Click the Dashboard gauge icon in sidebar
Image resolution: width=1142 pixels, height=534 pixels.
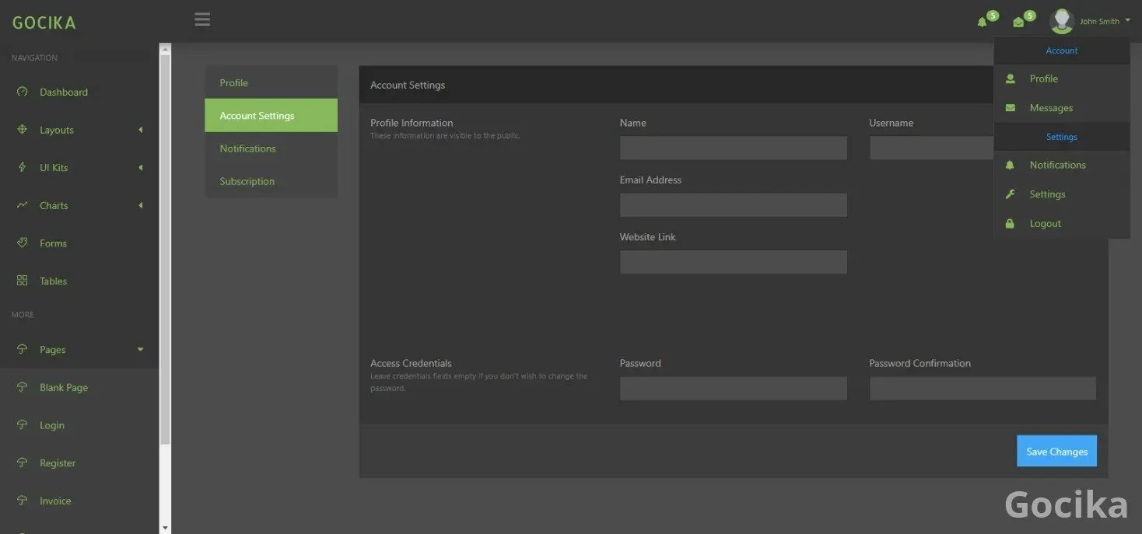[22, 92]
